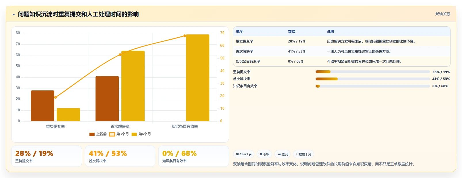Click the 双轴关联 badge in the header

pos(442,14)
